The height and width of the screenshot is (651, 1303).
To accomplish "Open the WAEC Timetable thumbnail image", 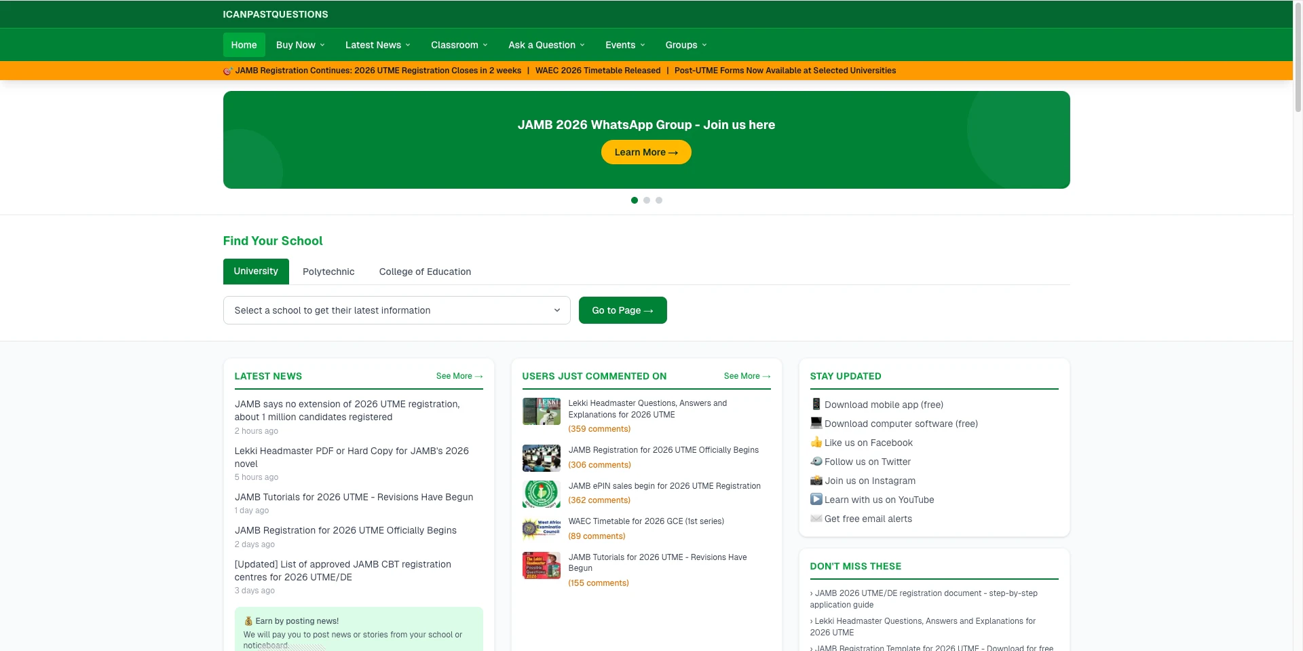I will tap(541, 529).
